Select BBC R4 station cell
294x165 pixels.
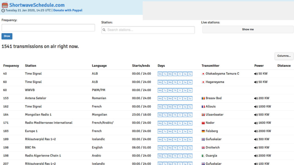click(x=30, y=148)
